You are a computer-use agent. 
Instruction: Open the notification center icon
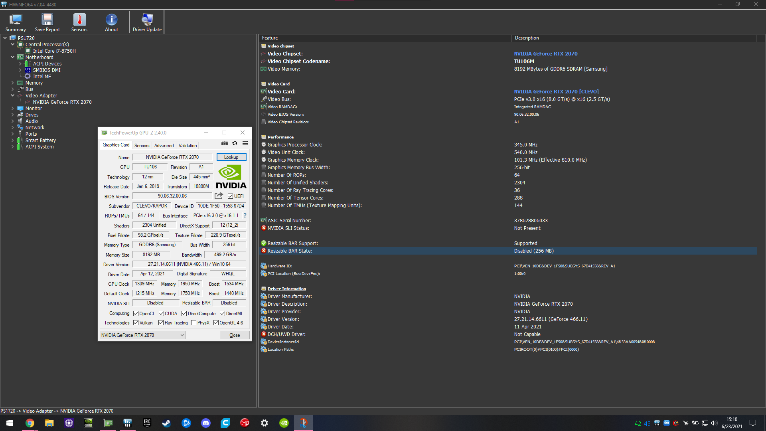pos(753,423)
